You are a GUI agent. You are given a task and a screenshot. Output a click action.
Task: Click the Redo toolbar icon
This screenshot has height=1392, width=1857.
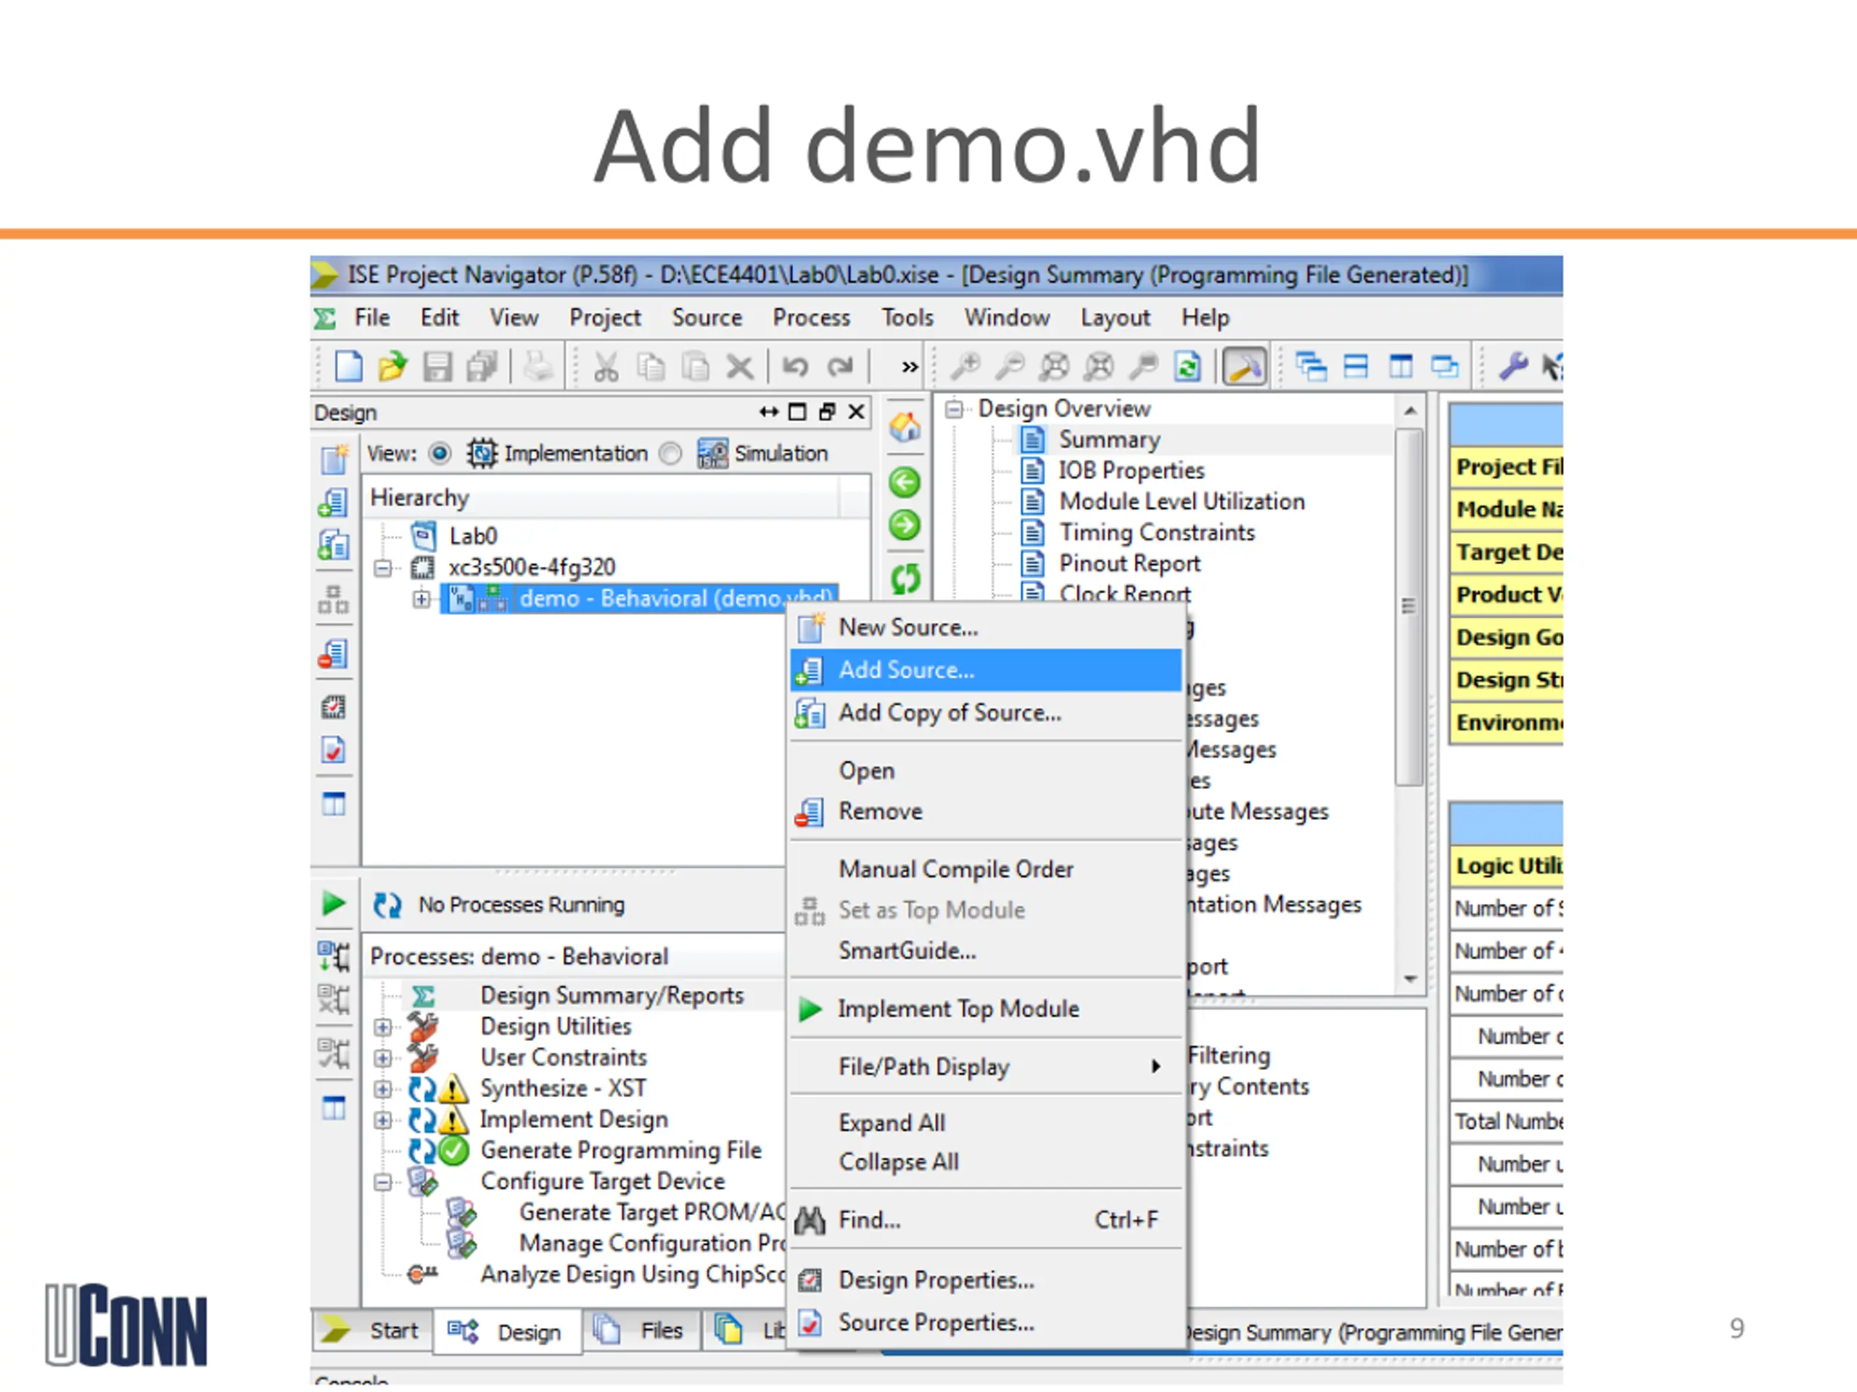pyautogui.click(x=839, y=367)
